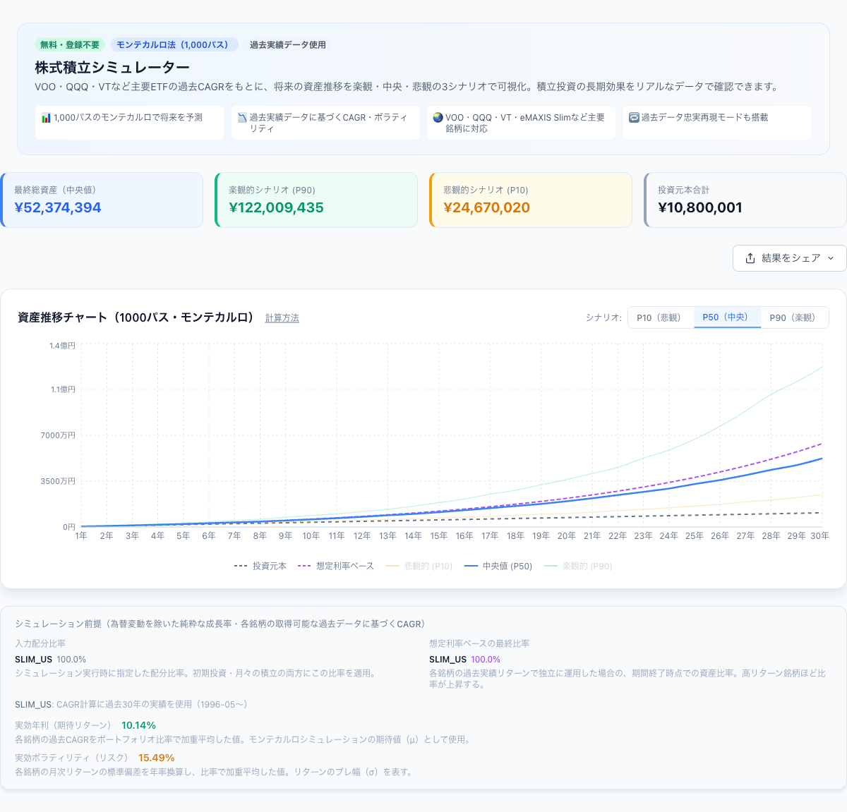Click the 最終総資産 value ¥52,374,394
This screenshot has width=847, height=812.
58,207
